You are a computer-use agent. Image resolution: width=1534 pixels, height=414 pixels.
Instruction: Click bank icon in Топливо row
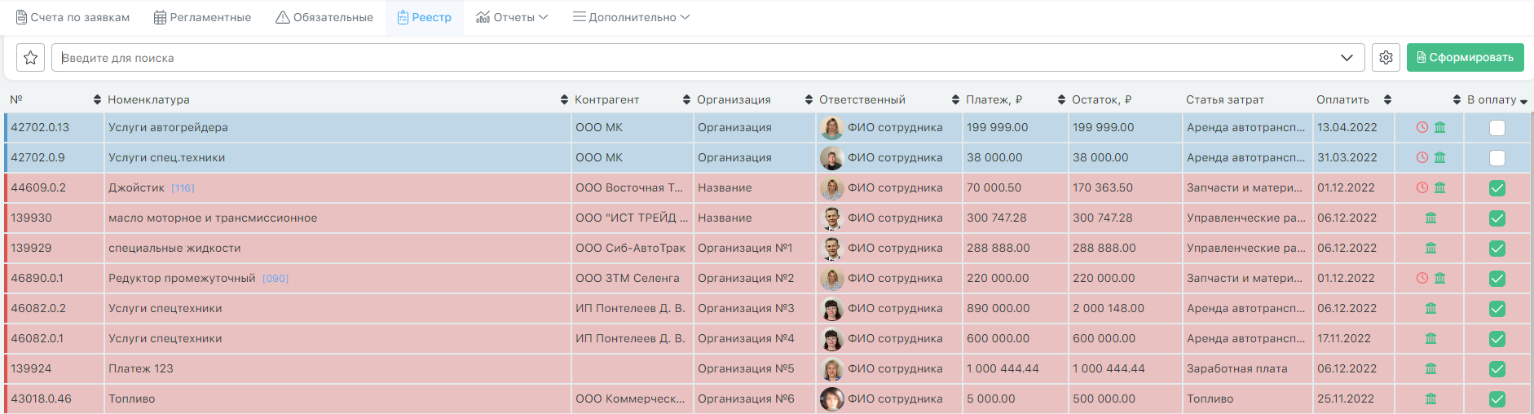coord(1430,399)
